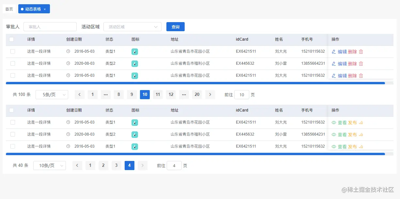Check 刘小雷 row checkbox in 查看/发布 table

coord(13,134)
